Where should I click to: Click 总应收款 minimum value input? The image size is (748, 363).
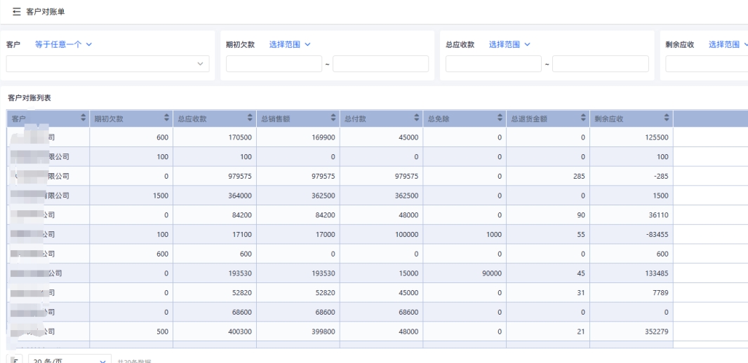tap(494, 64)
